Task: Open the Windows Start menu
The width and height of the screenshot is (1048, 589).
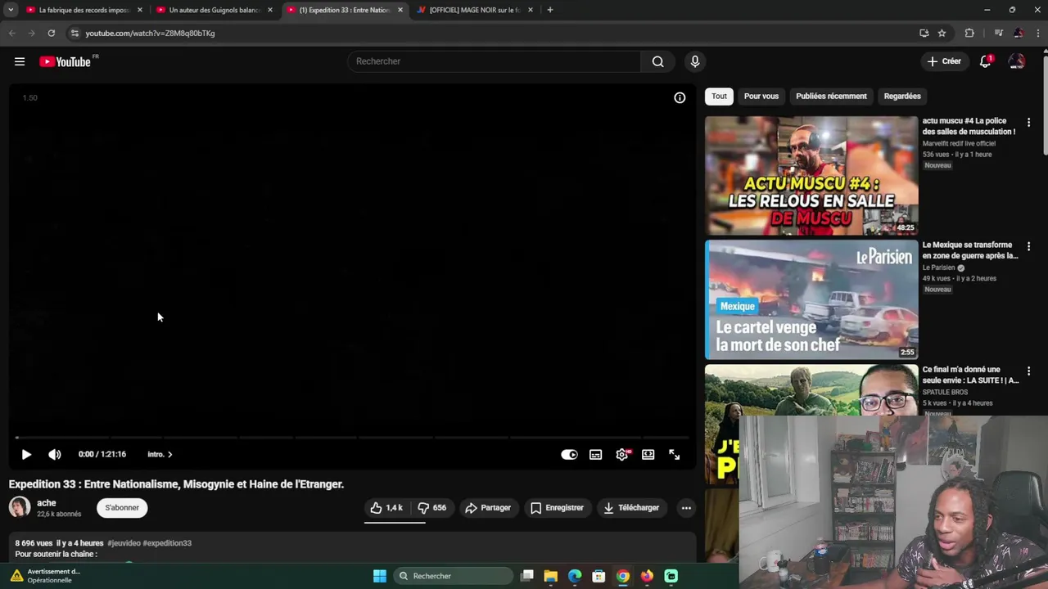Action: click(379, 576)
